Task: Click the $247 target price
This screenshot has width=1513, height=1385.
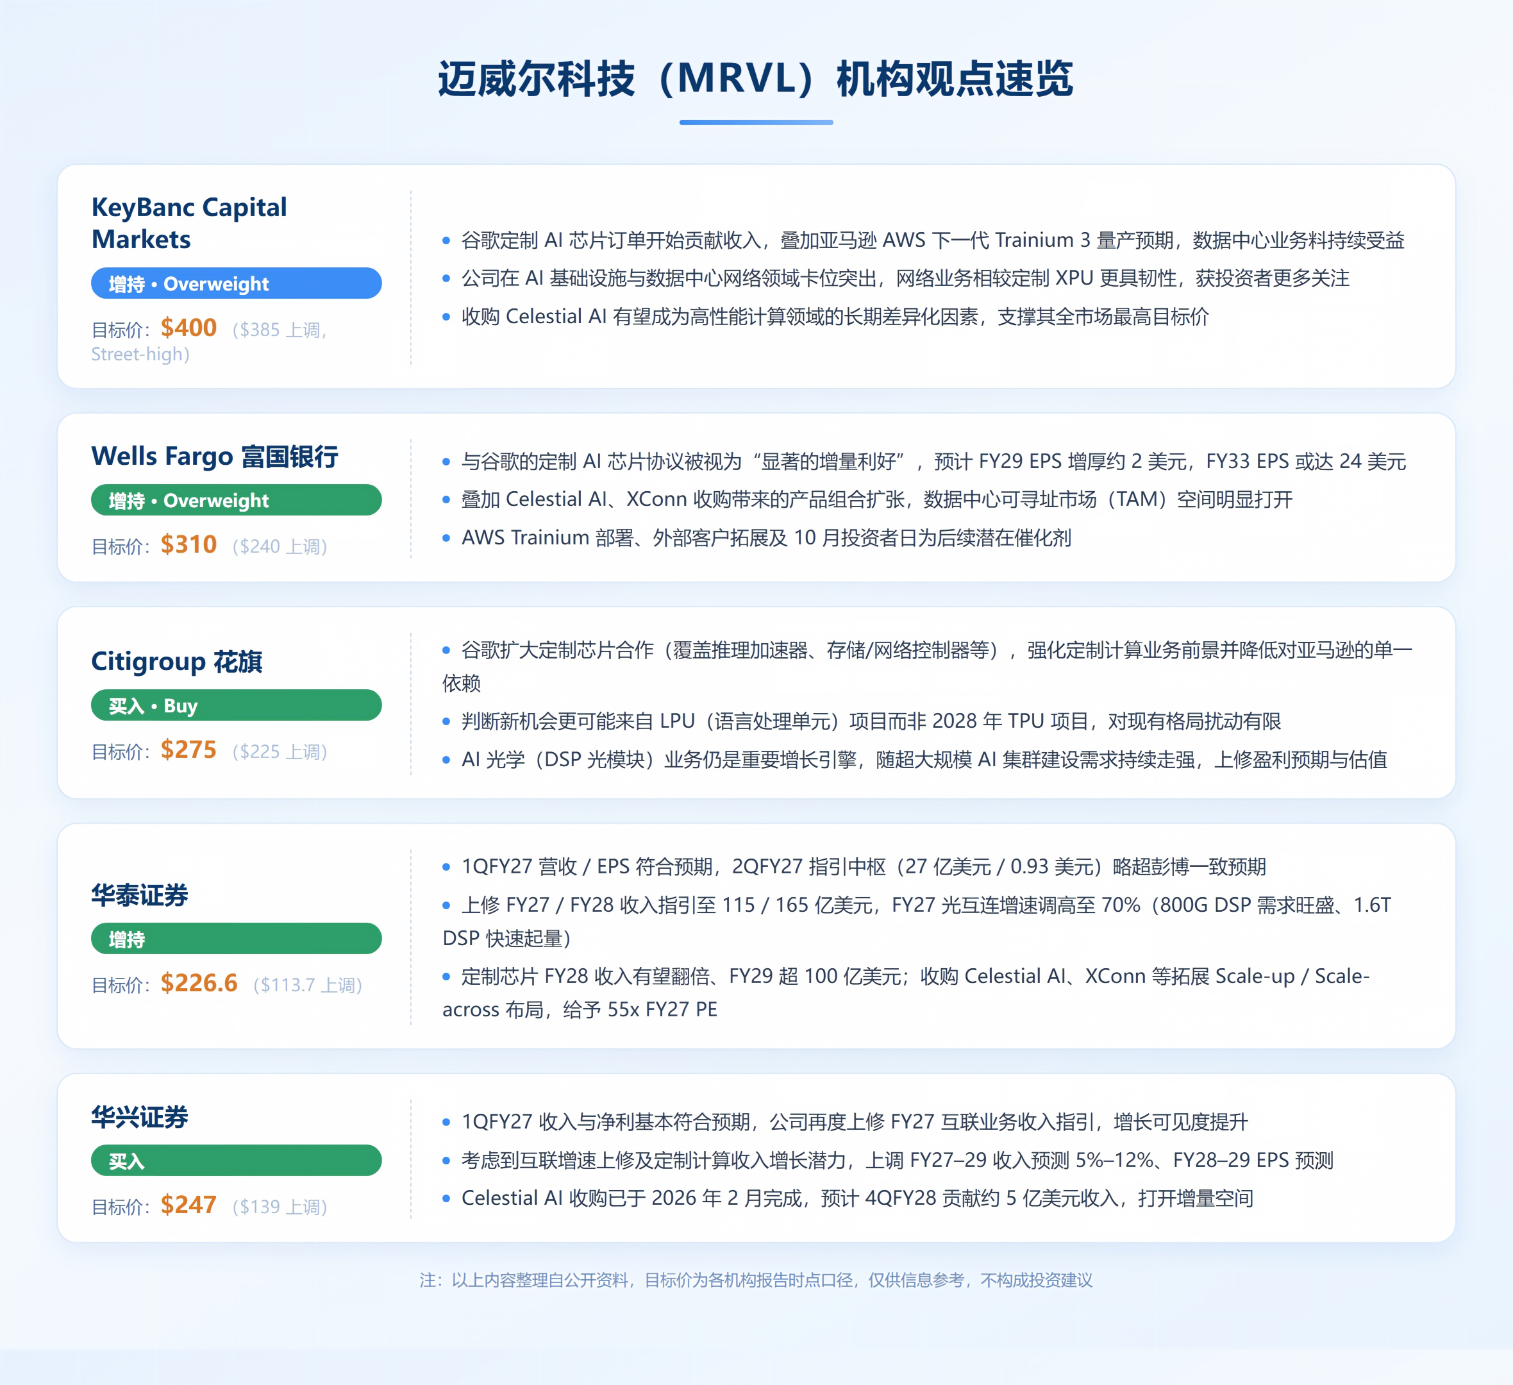Action: [x=188, y=1205]
